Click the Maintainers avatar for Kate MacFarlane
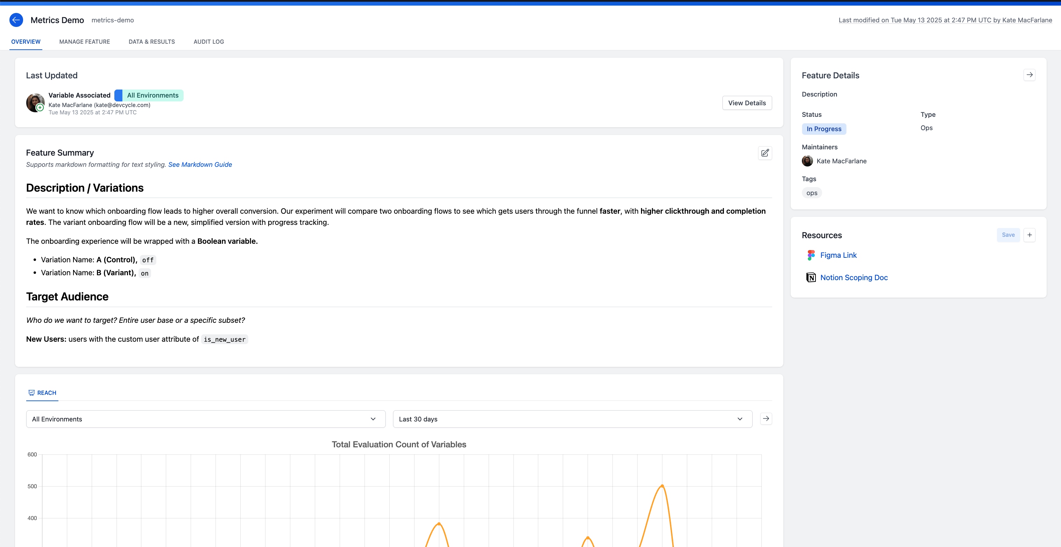 pos(807,161)
